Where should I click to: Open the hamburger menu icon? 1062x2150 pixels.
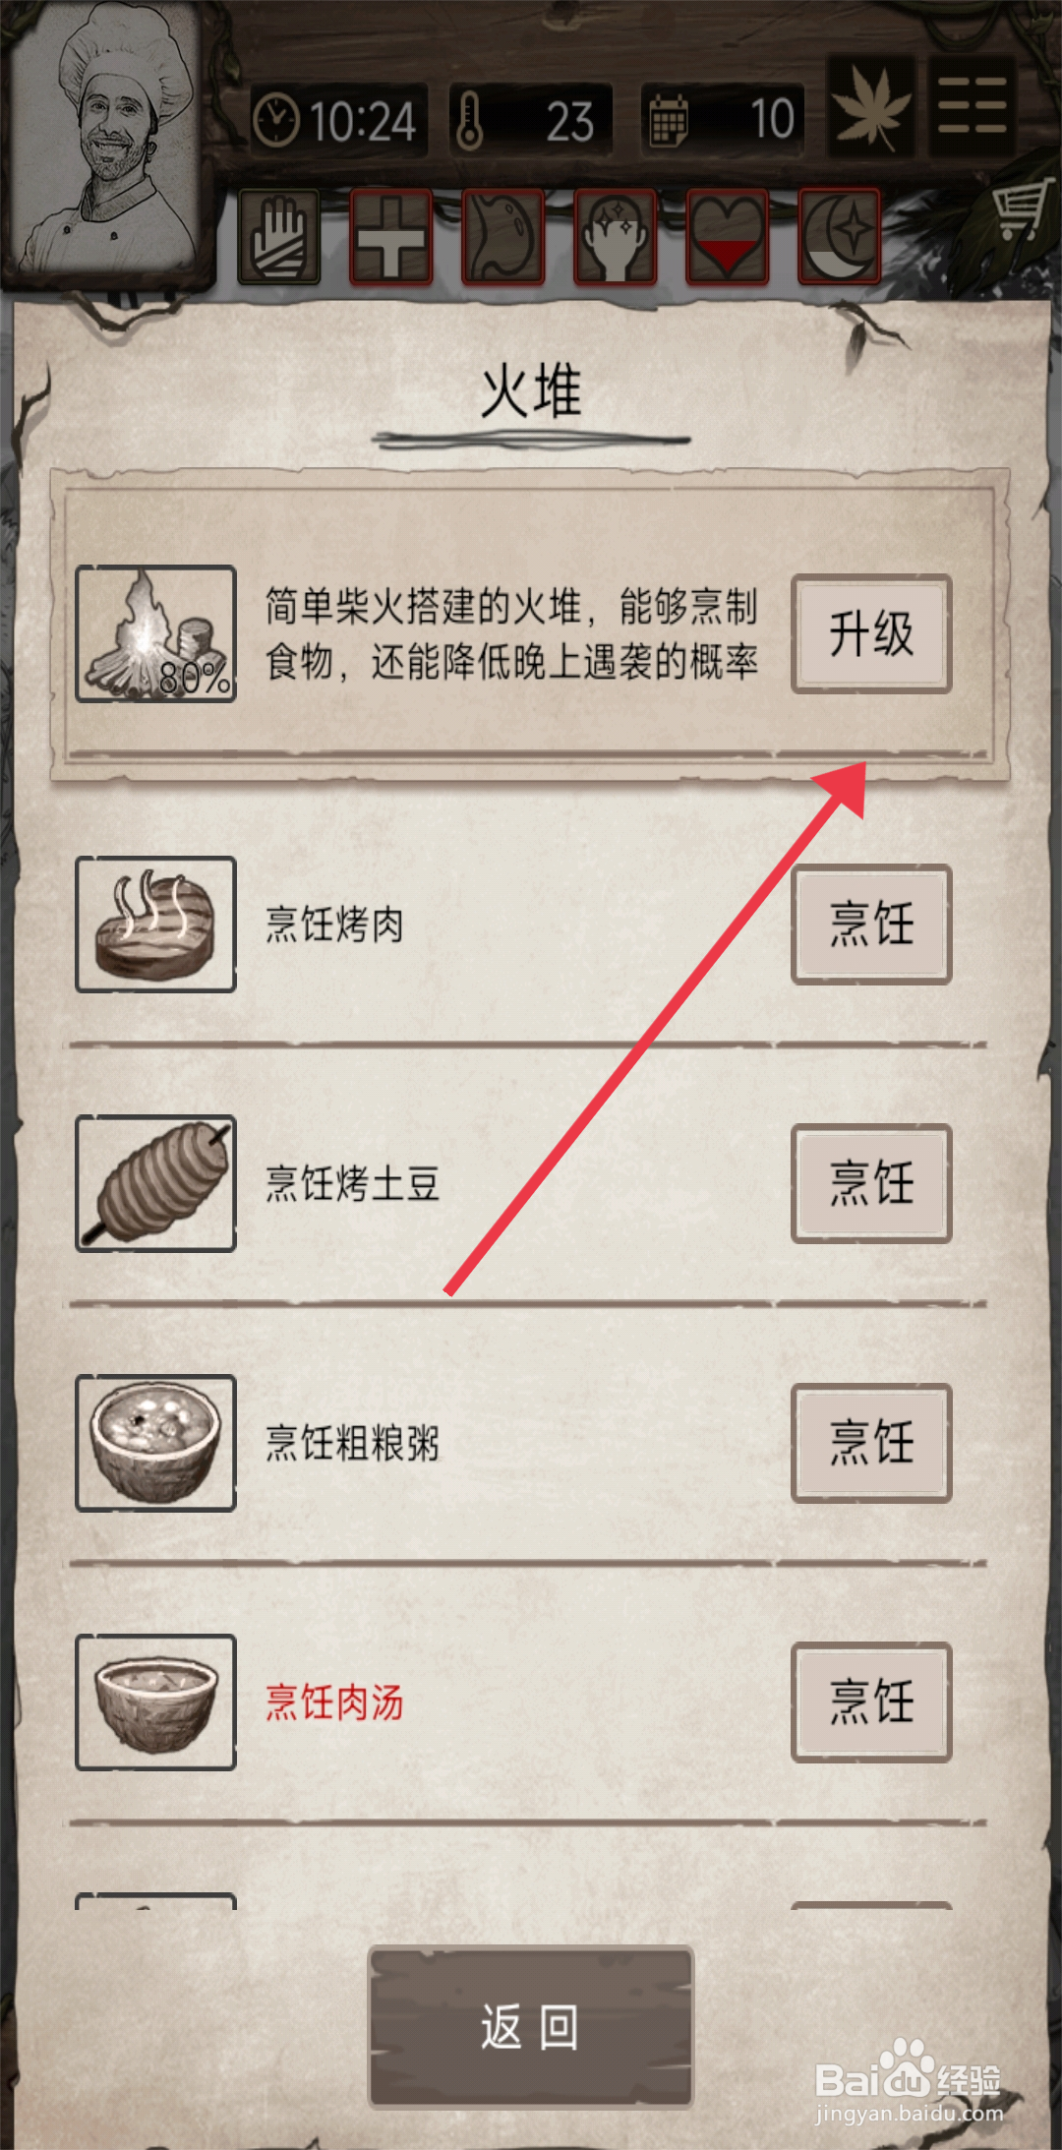[972, 106]
